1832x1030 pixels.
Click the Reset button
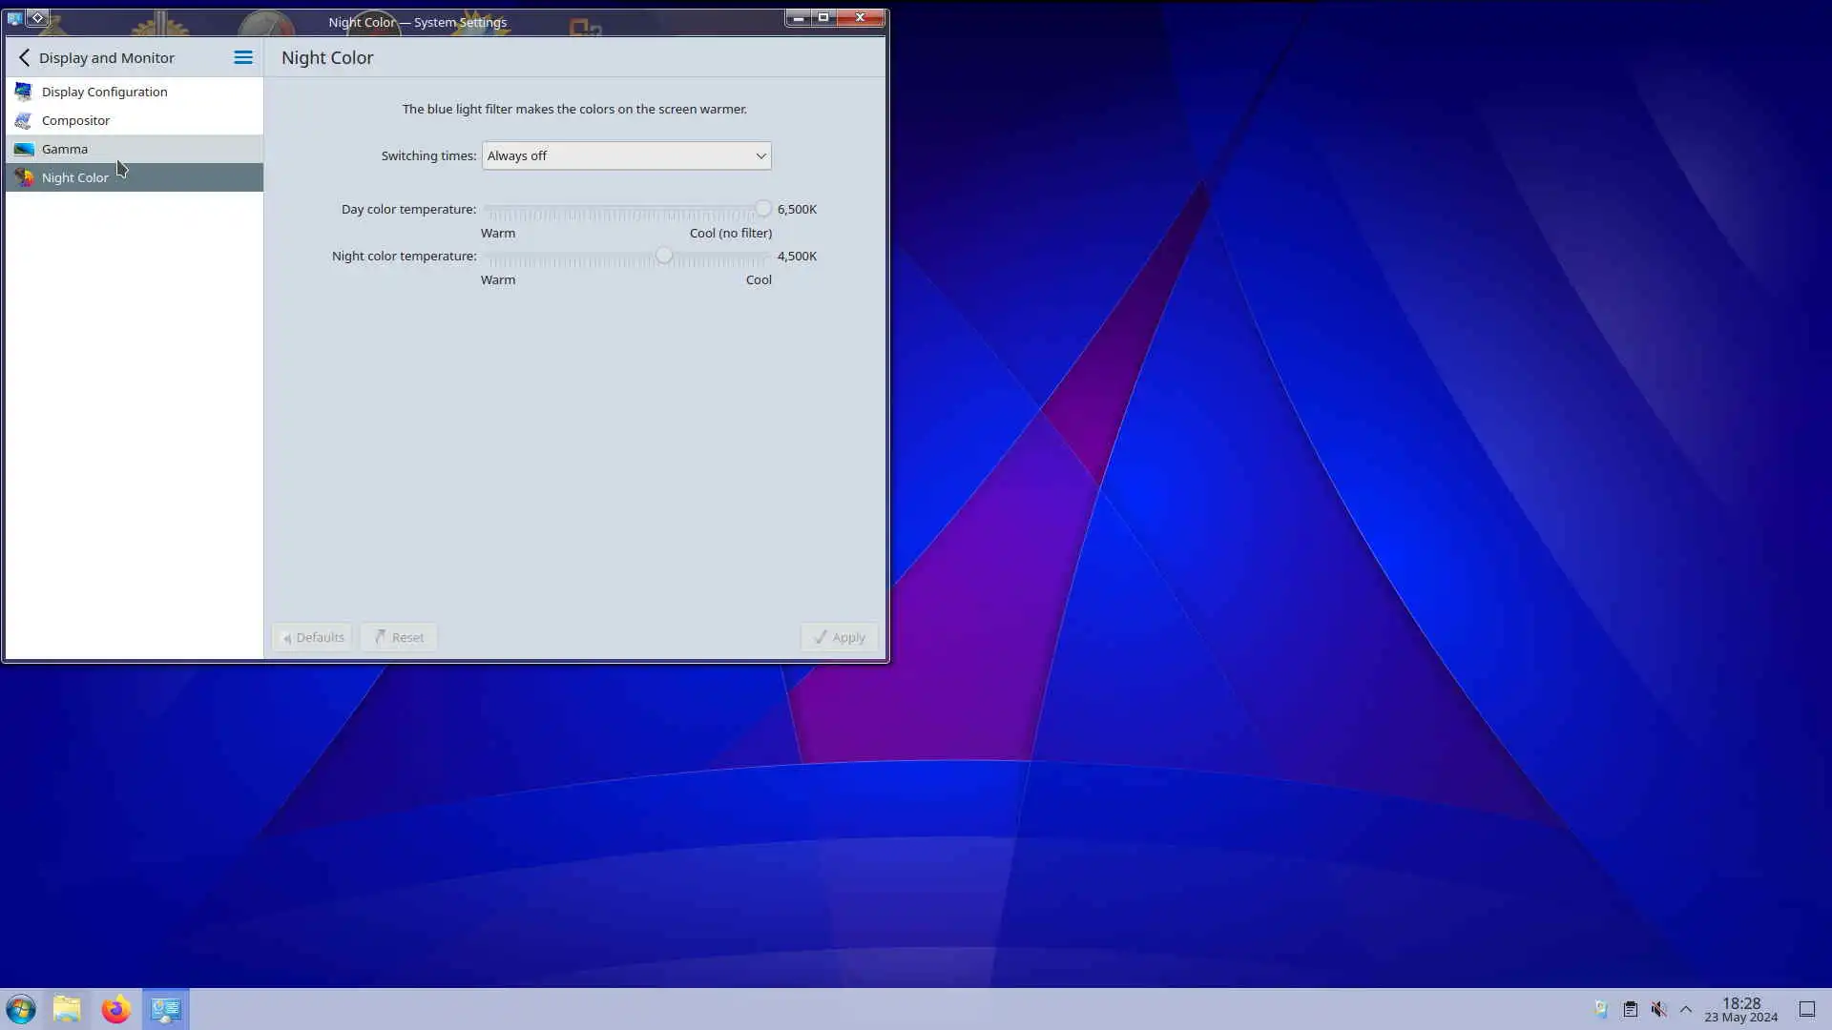pyautogui.click(x=399, y=637)
